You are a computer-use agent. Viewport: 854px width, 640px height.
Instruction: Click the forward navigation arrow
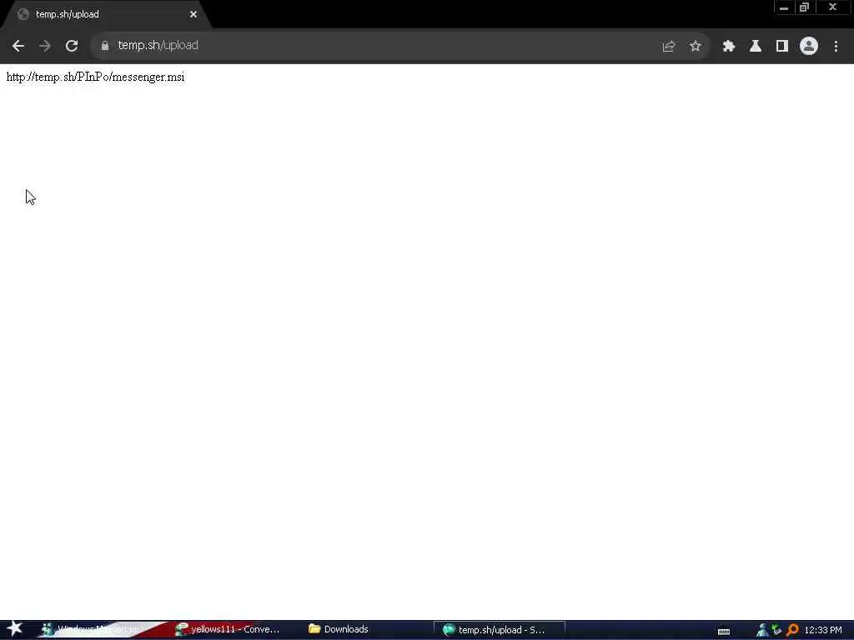click(x=45, y=47)
